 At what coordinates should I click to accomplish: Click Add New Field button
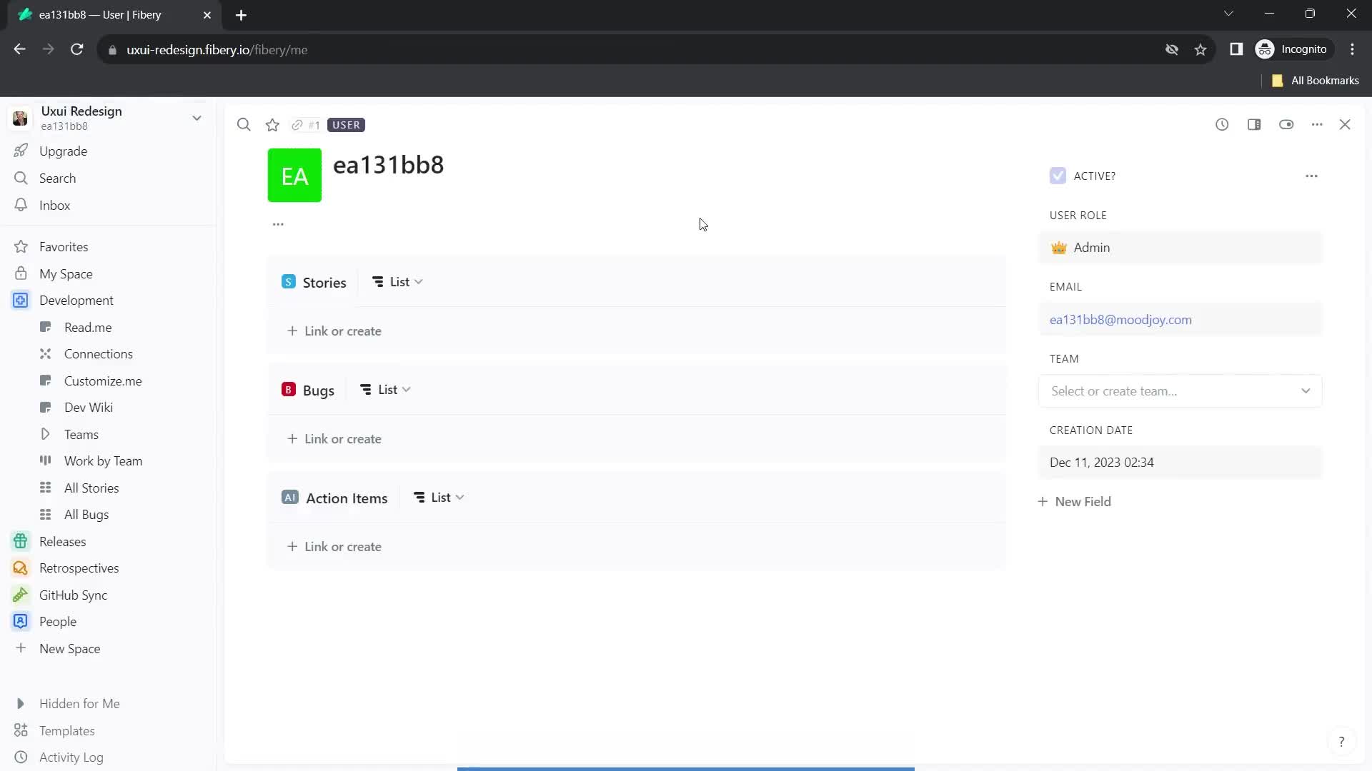(x=1074, y=502)
